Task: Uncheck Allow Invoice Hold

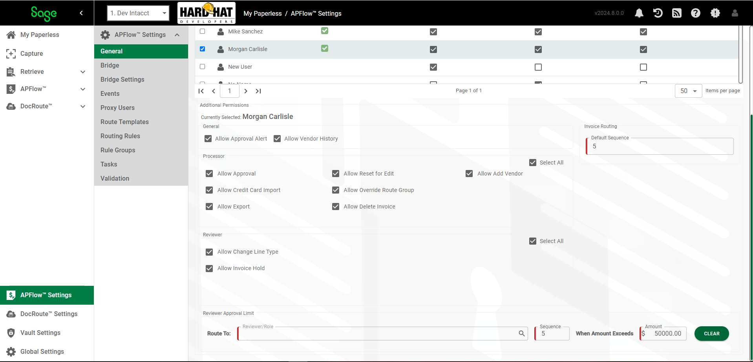Action: point(209,268)
